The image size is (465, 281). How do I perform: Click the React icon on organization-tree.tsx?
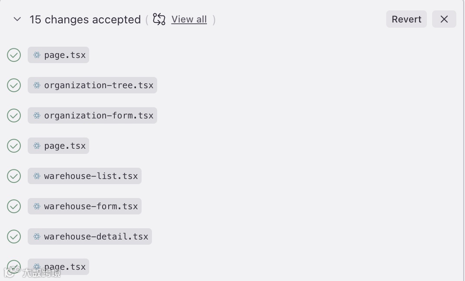tap(37, 85)
